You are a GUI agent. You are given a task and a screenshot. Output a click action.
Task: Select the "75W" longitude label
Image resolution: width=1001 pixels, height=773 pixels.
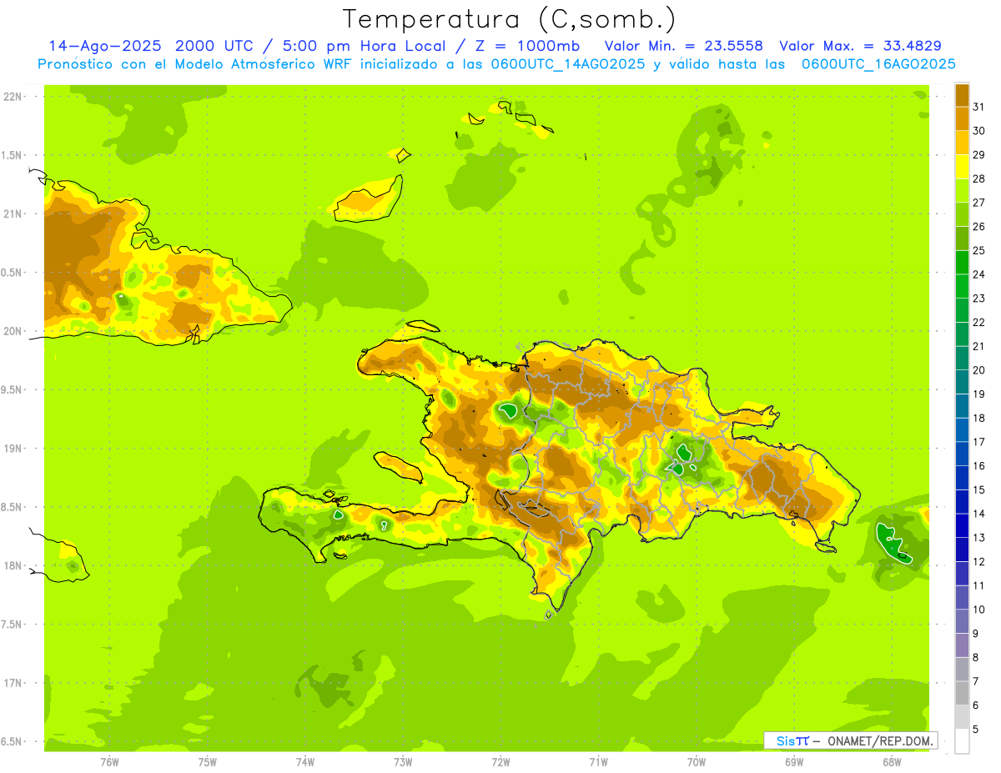(x=208, y=761)
